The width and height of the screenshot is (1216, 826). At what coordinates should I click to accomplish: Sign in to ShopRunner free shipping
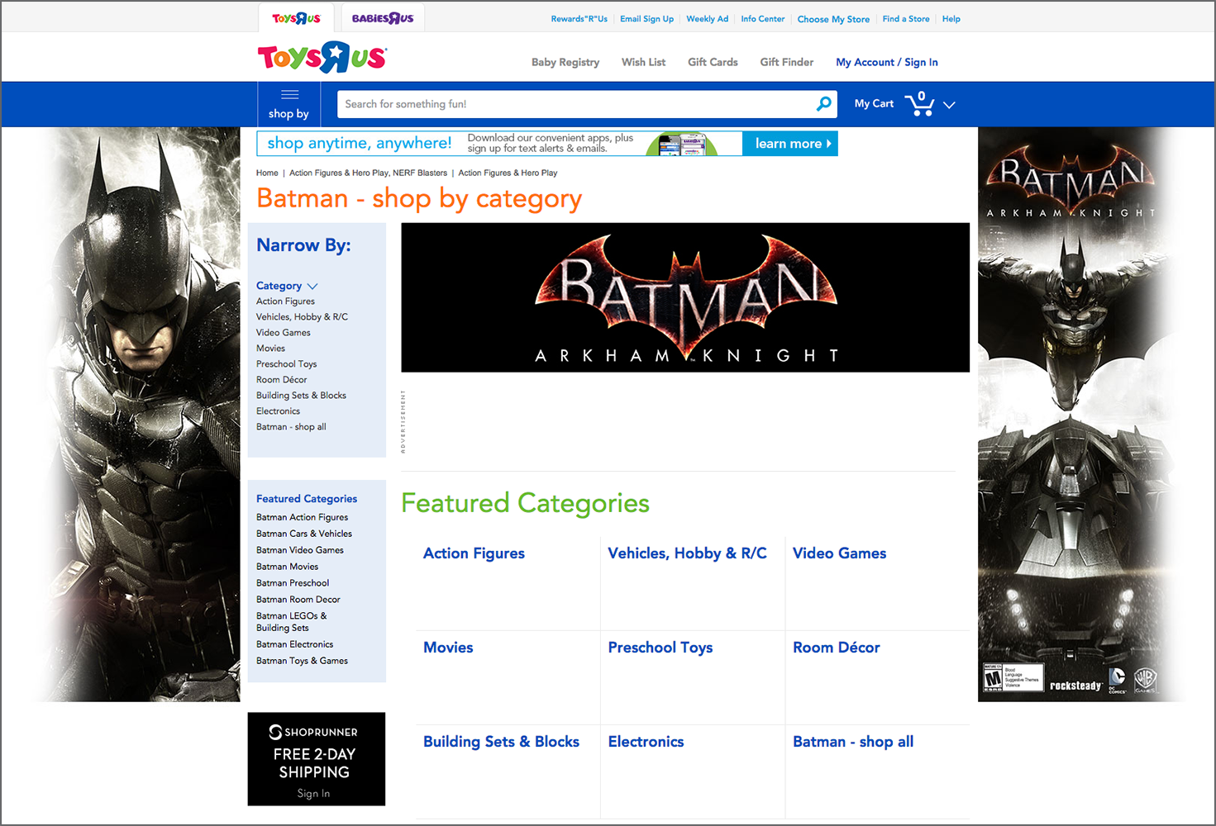coord(313,794)
